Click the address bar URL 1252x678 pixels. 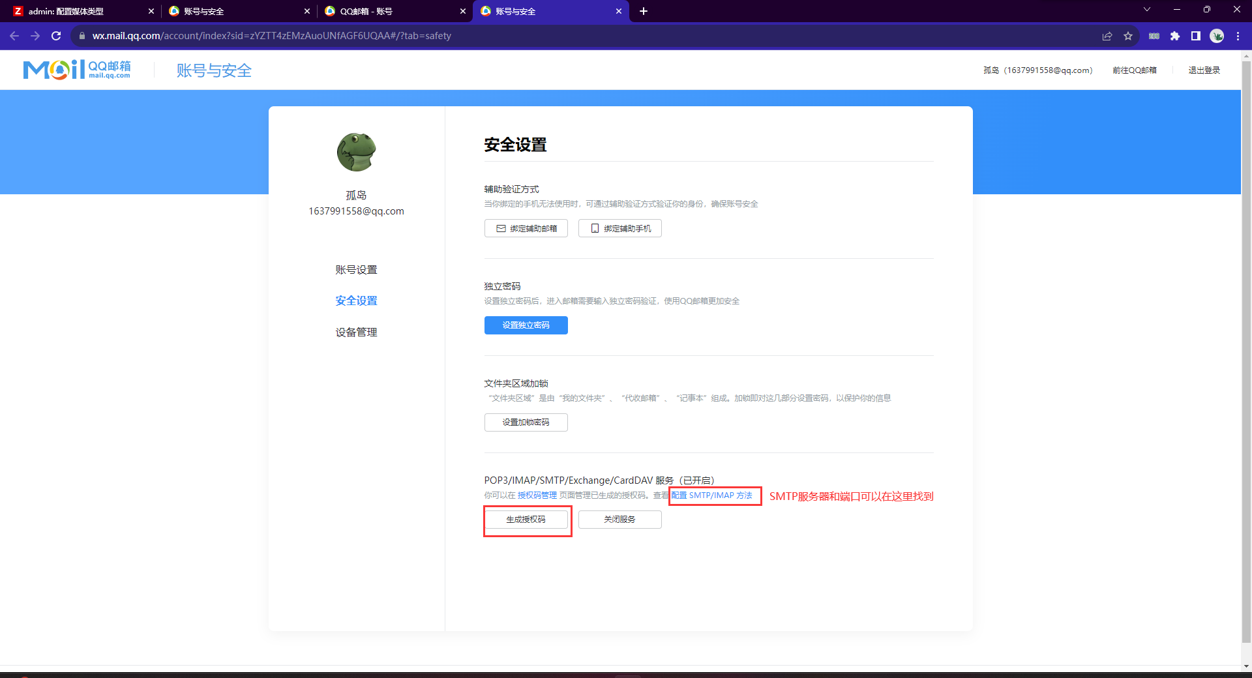[x=272, y=36]
